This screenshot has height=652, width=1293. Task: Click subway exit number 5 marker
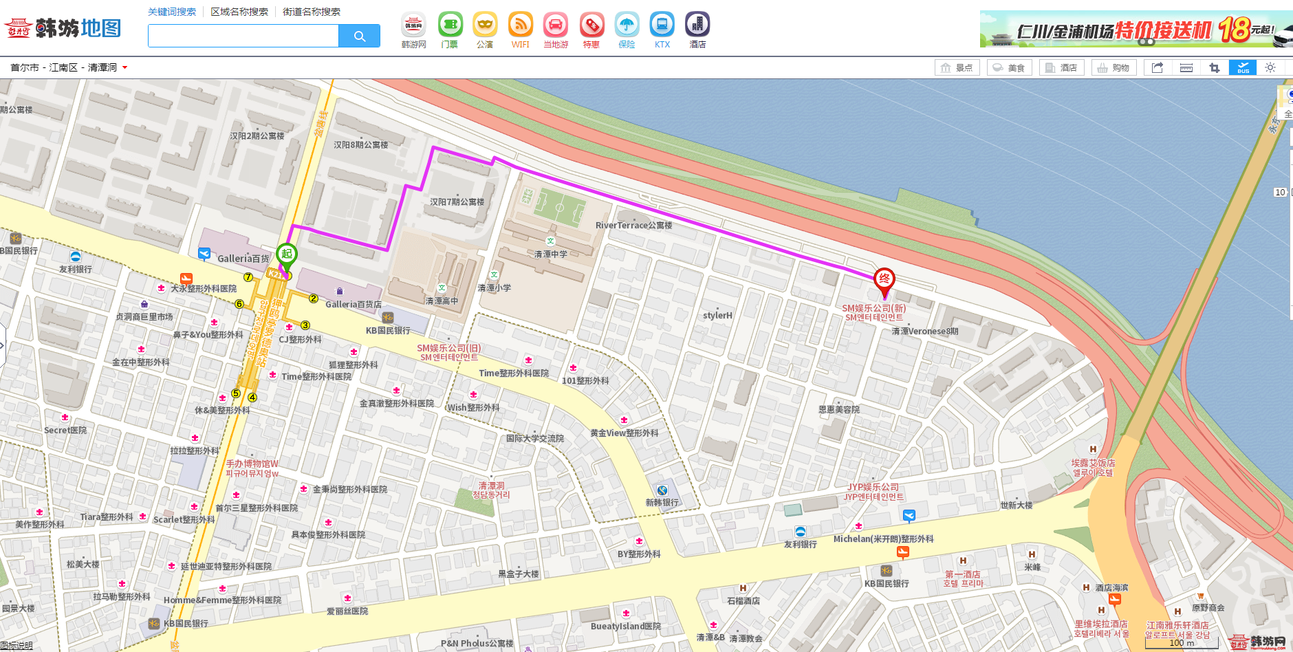click(x=236, y=393)
